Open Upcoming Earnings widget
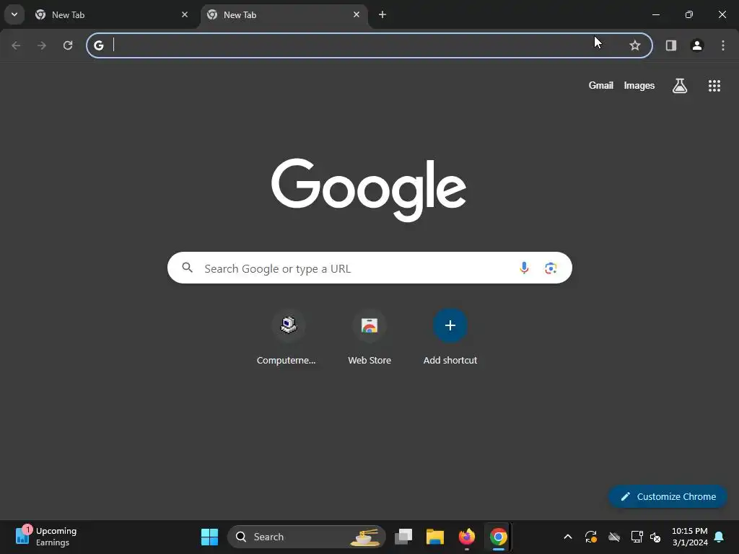This screenshot has height=554, width=739. (x=46, y=537)
